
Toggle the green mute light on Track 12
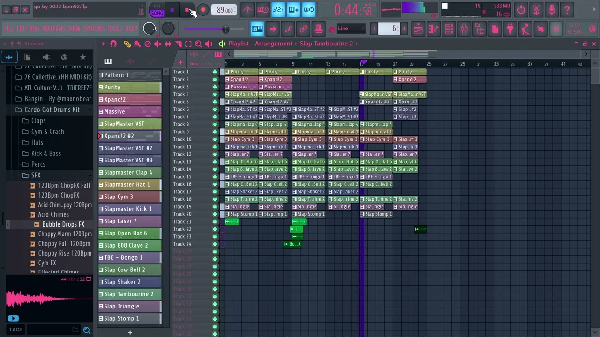pos(215,154)
